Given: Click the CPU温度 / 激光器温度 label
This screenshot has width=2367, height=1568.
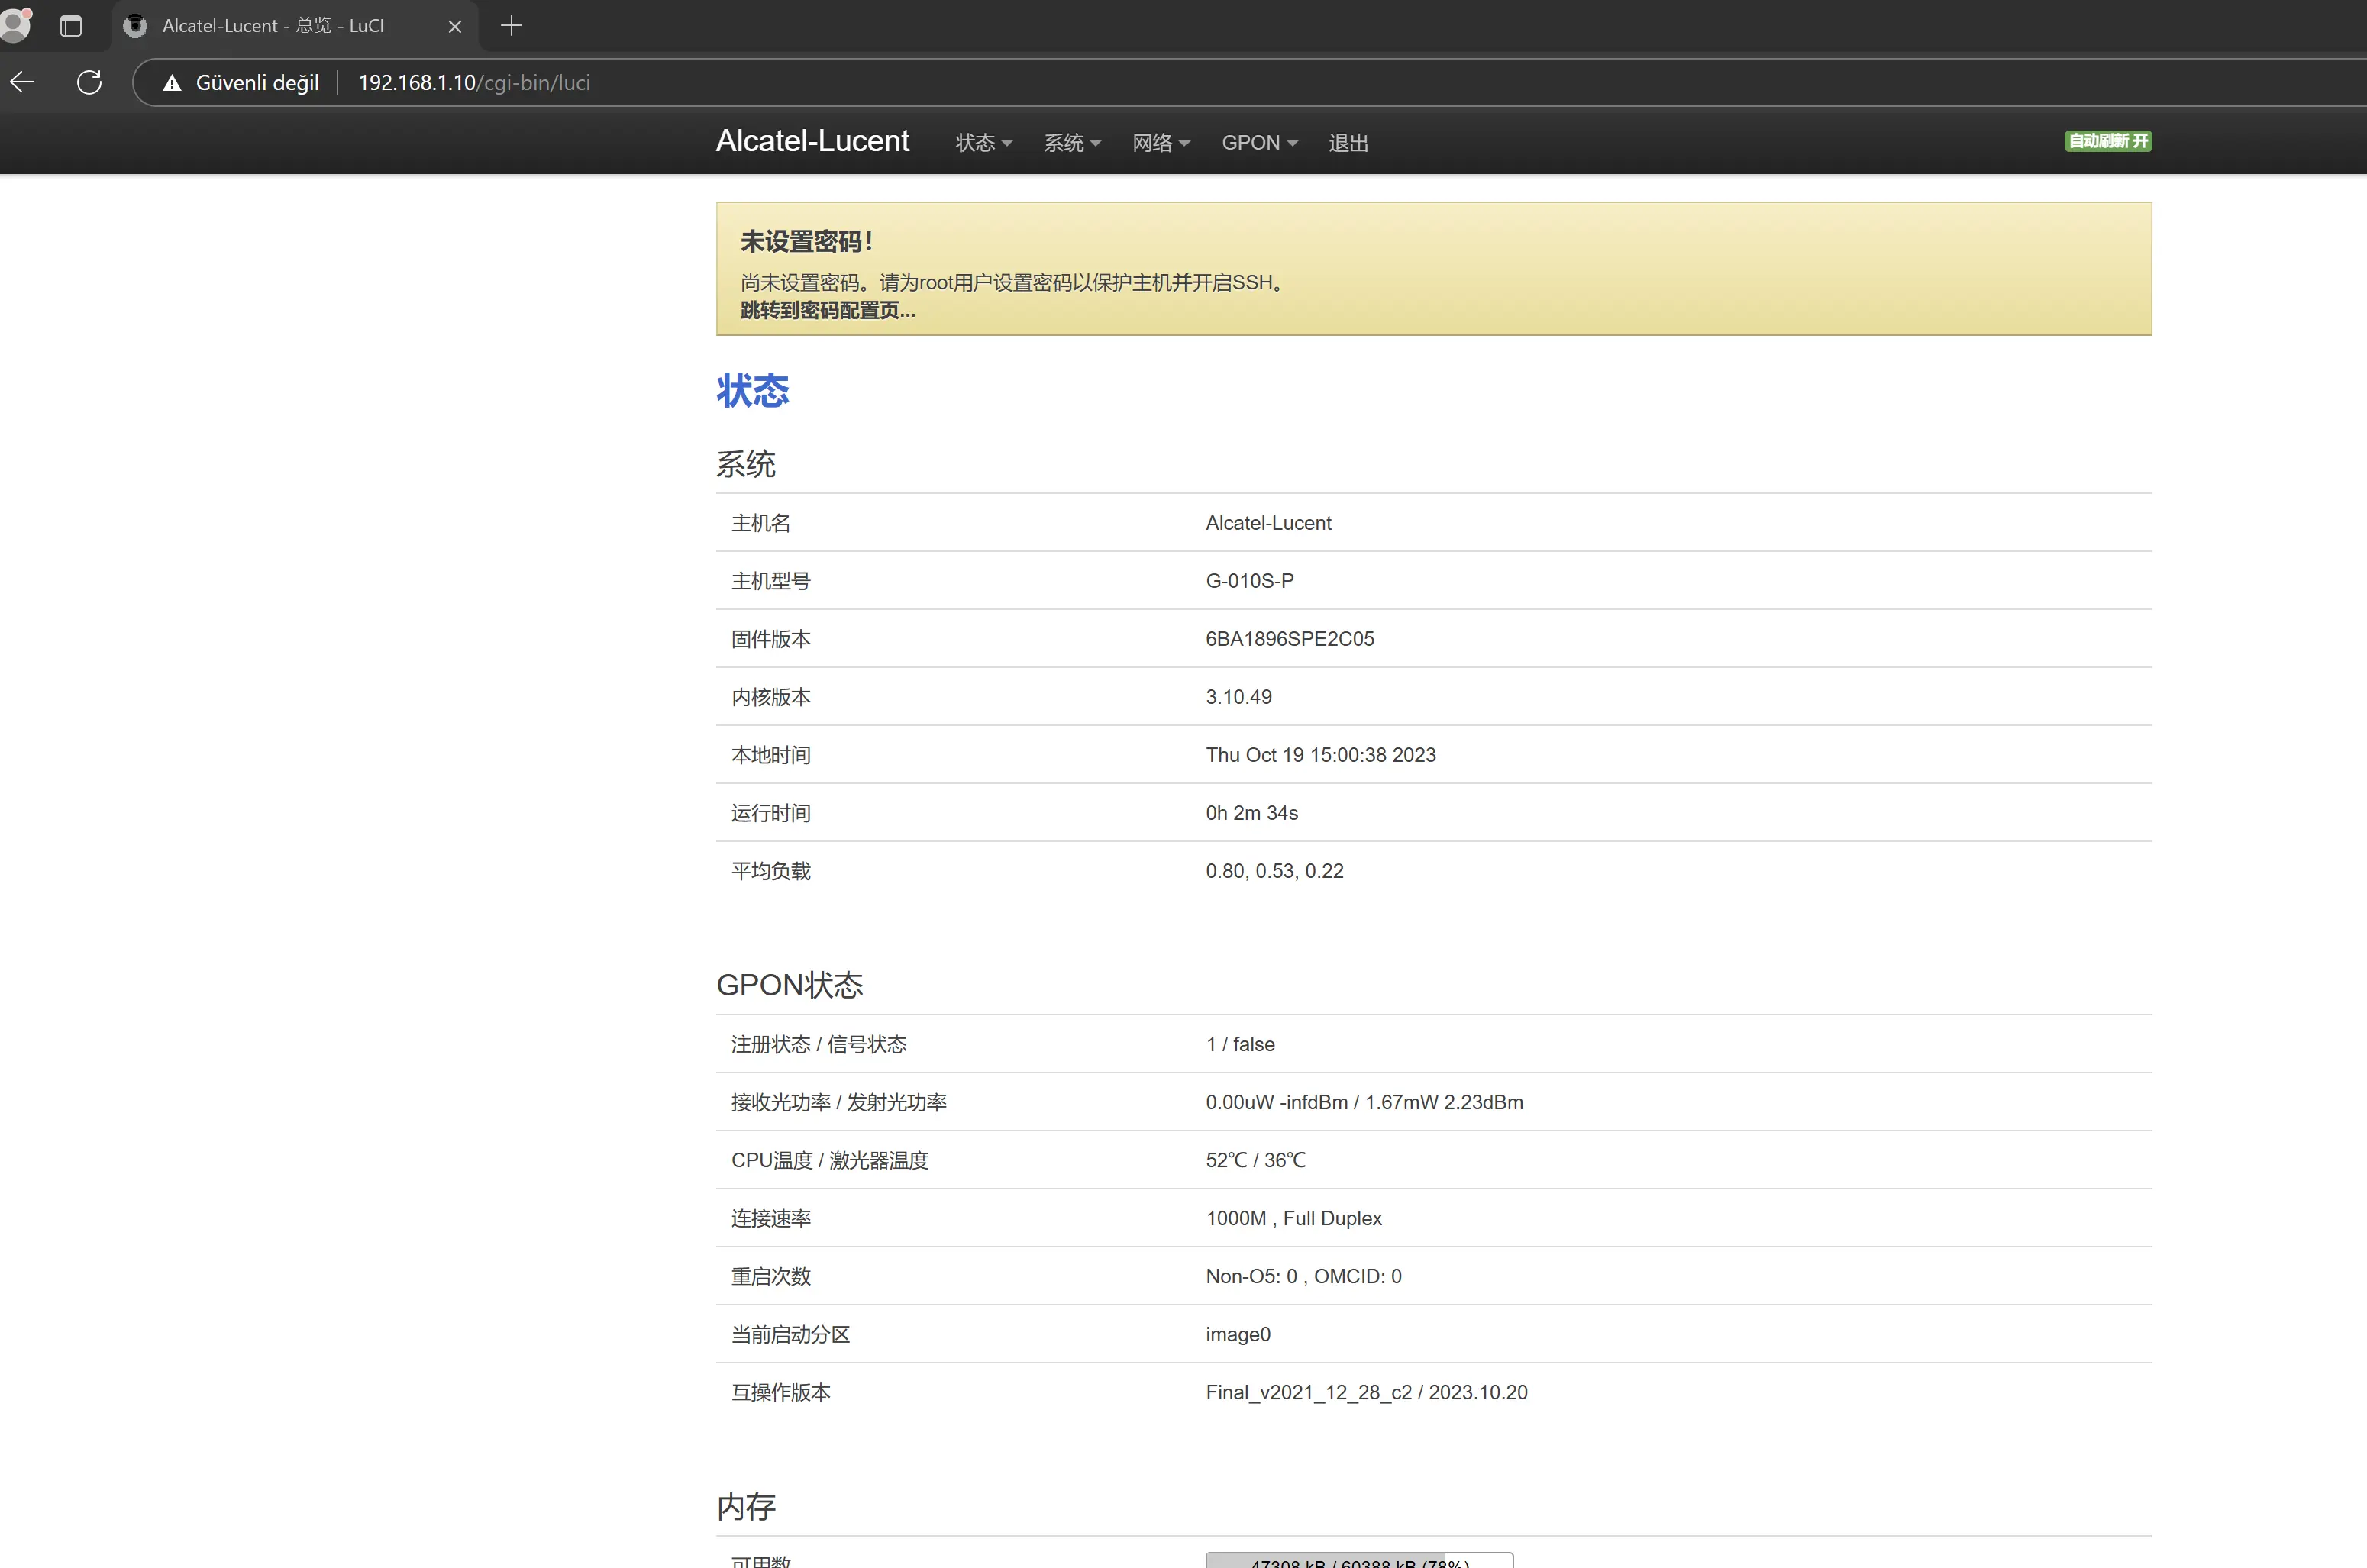Looking at the screenshot, I should click(829, 1160).
